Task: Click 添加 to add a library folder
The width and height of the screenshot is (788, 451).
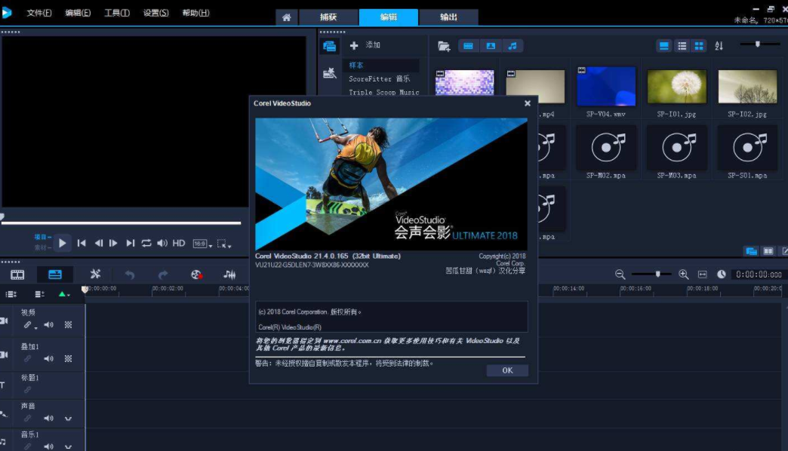Action: click(x=365, y=45)
